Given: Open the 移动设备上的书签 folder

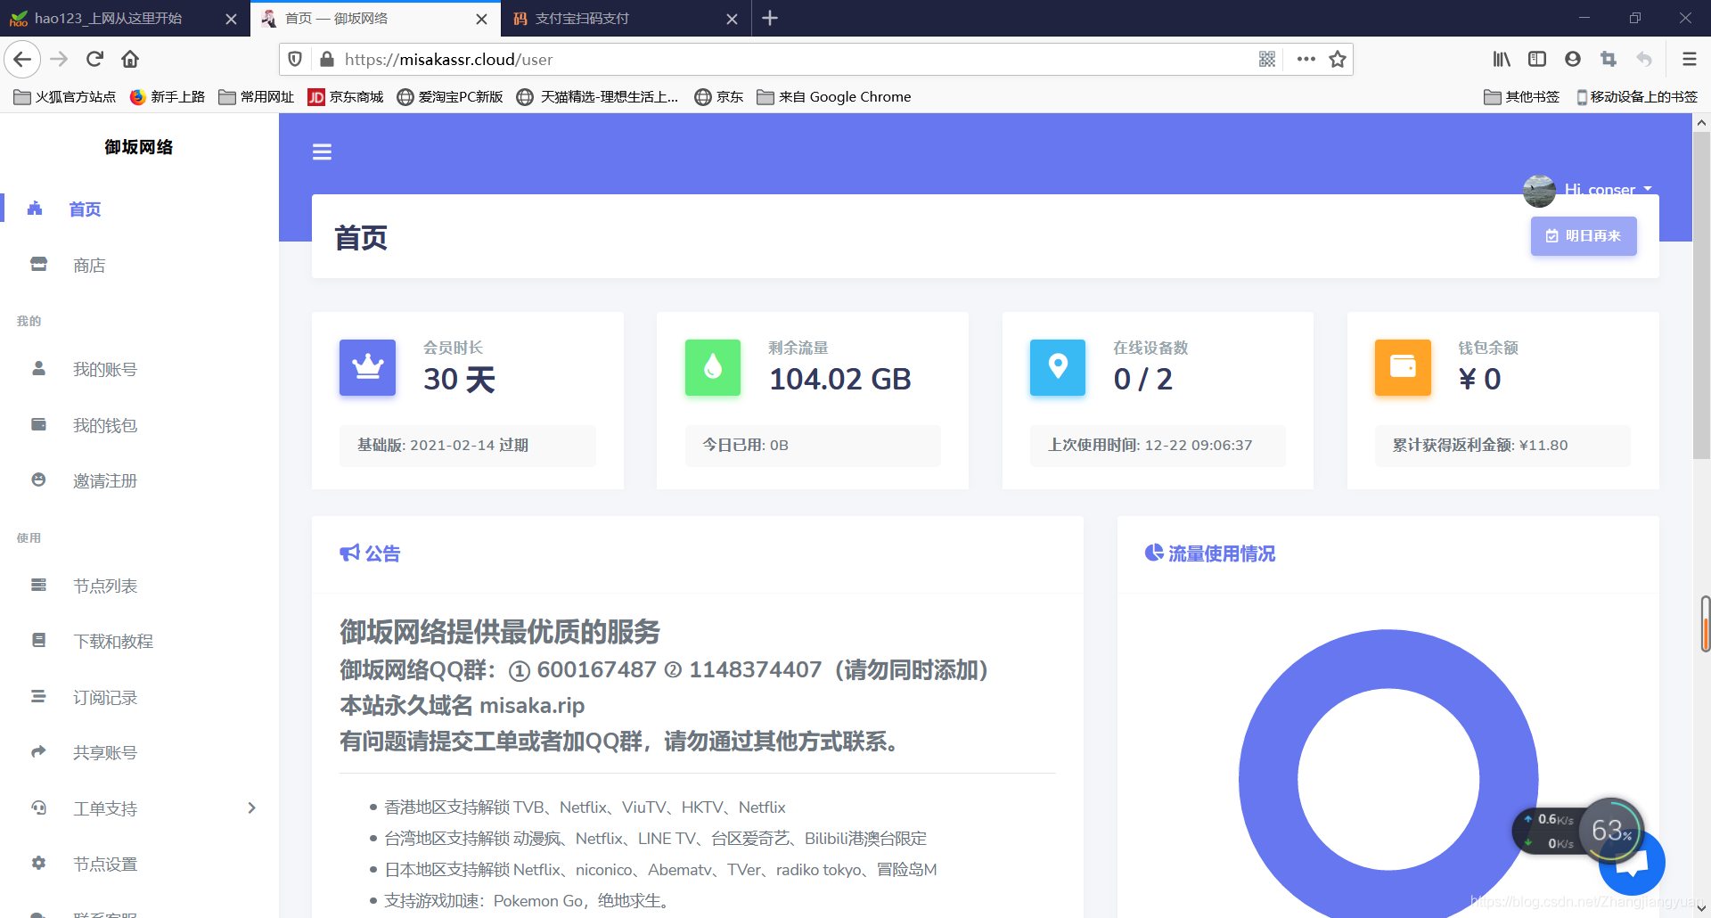Looking at the screenshot, I should 1637,96.
